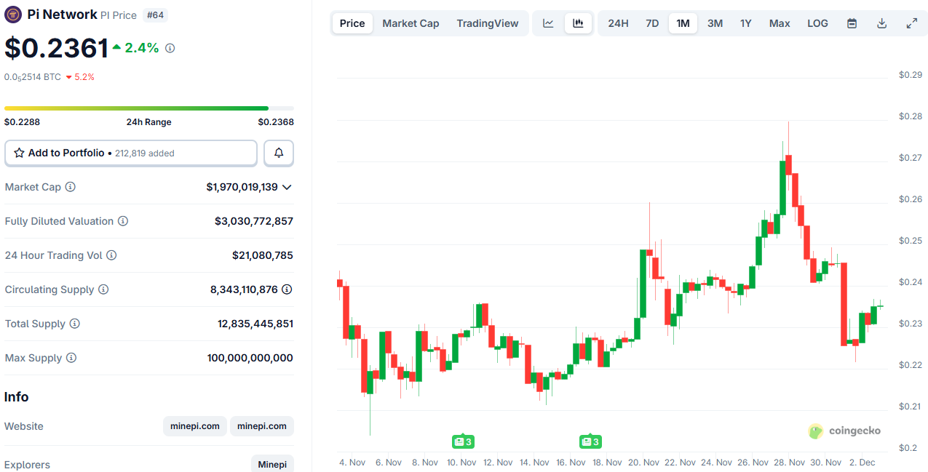Open the TradingView tab
Image resolution: width=928 pixels, height=472 pixels.
(x=487, y=23)
